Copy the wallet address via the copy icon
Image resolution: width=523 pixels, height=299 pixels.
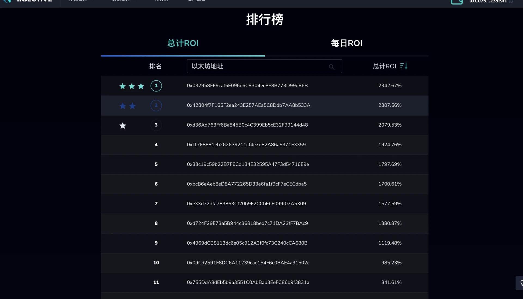511,1
